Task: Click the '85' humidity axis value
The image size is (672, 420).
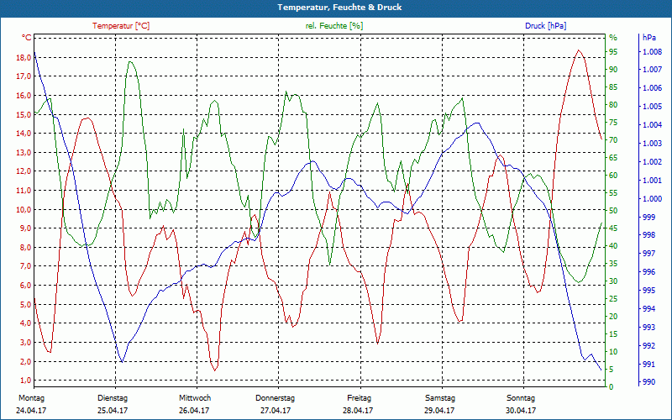Action: point(613,87)
